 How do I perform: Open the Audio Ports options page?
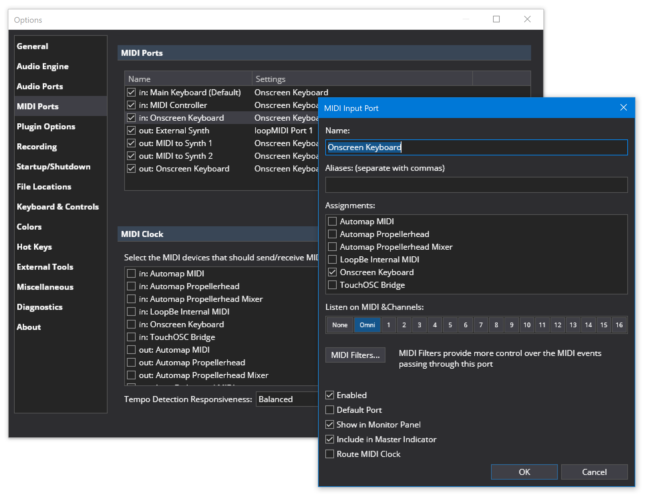tap(61, 86)
